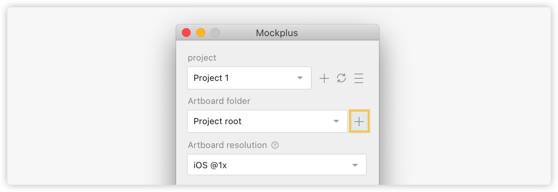
Task: Click the arrow in Project 1 combo box
Action: pyautogui.click(x=300, y=78)
